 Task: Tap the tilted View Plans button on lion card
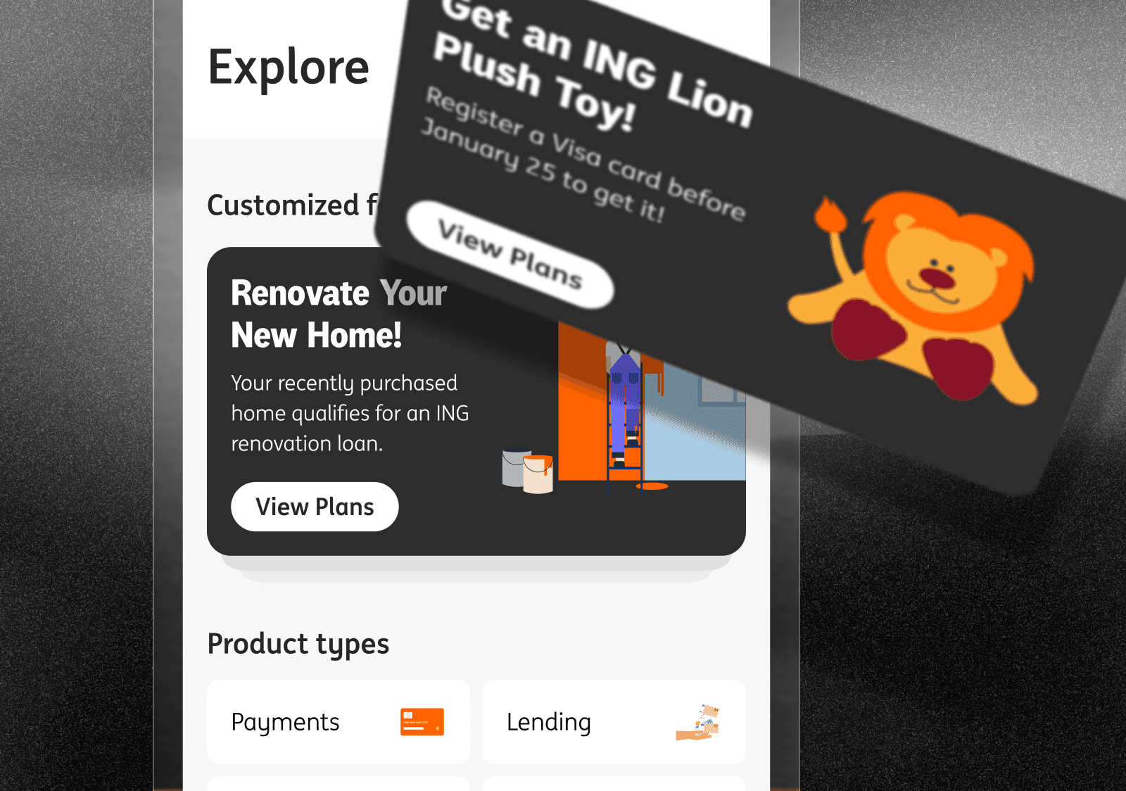(x=510, y=255)
